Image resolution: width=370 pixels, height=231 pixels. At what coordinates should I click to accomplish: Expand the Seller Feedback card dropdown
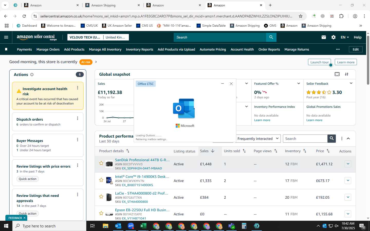(351, 83)
